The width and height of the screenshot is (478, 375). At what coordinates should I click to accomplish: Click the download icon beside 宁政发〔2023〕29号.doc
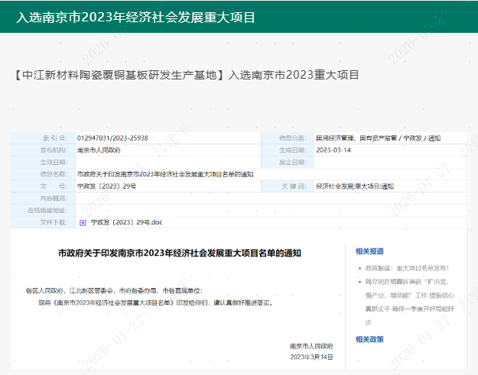point(83,222)
